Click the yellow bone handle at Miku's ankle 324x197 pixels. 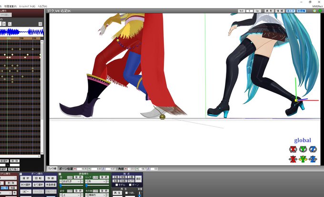tap(296, 100)
